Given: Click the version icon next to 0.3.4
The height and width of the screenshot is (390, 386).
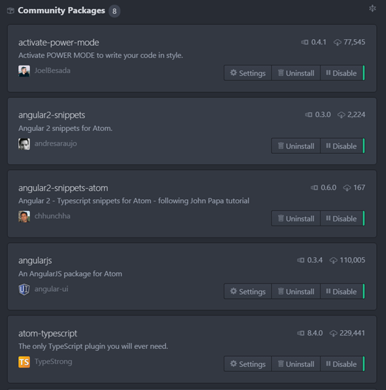Looking at the screenshot, I should 300,260.
